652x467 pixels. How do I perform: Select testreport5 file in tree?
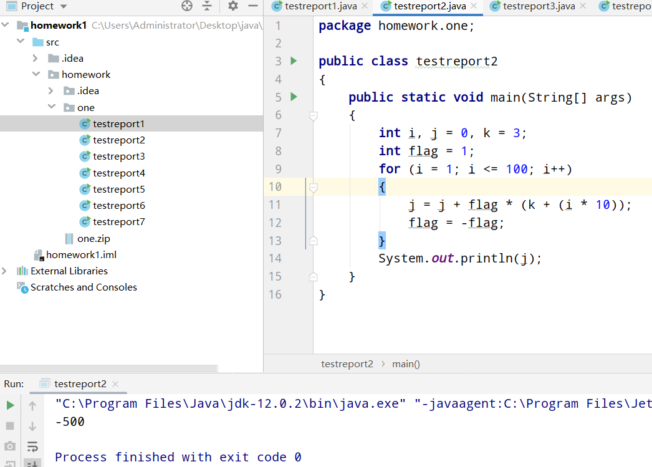pos(118,189)
